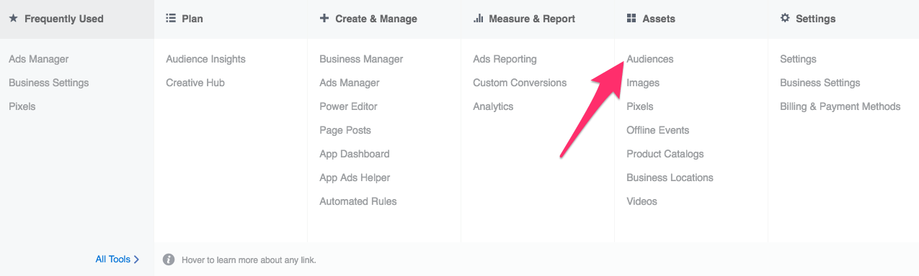The image size is (919, 276).
Task: Open Product Catalogs under Assets
Action: coord(665,154)
